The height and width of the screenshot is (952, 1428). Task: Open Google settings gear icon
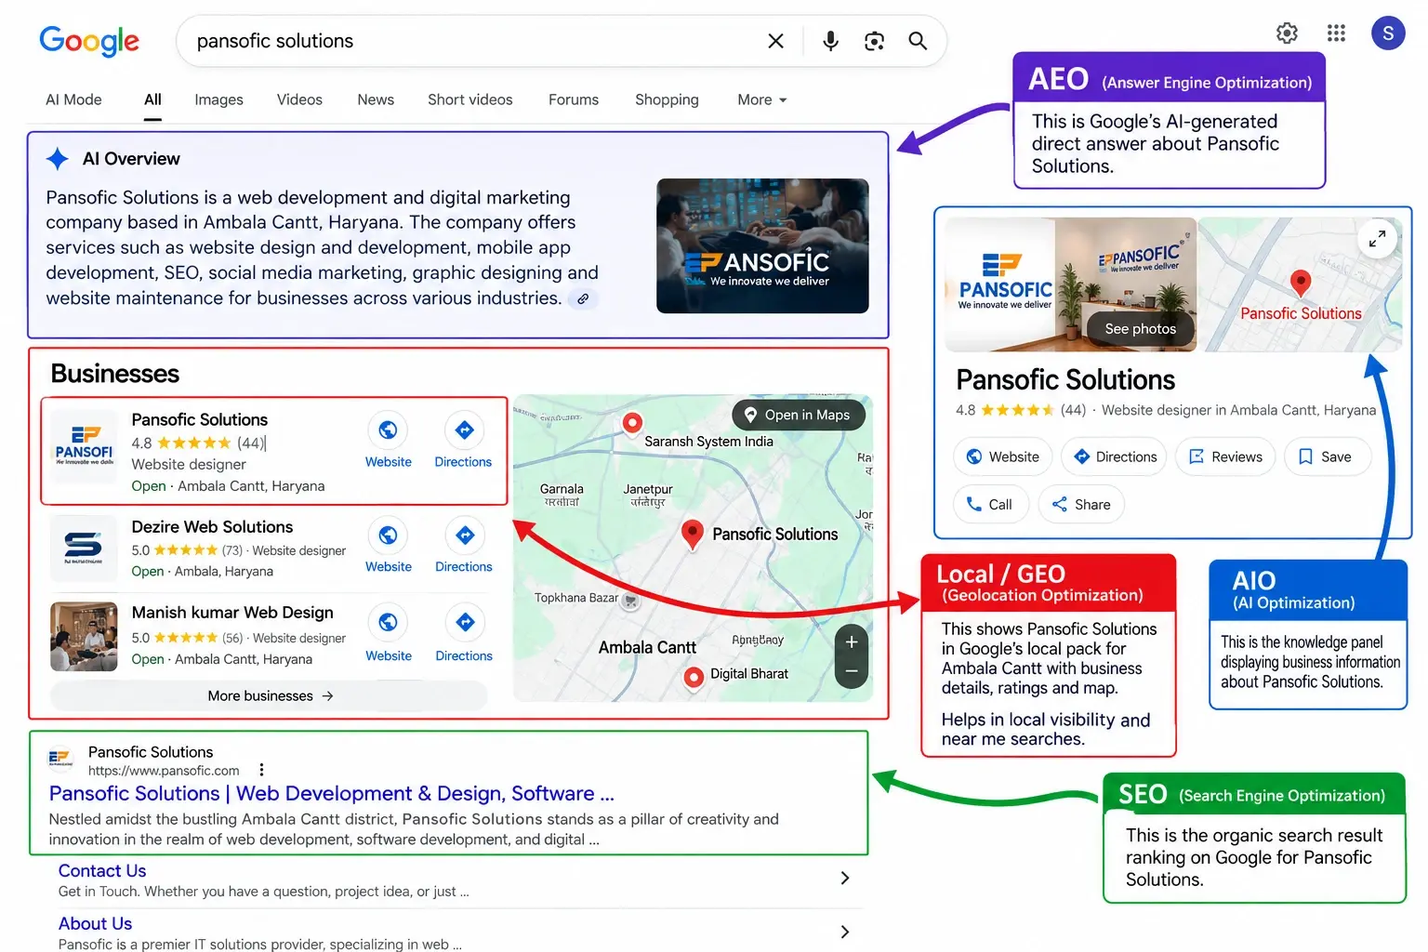point(1287,33)
